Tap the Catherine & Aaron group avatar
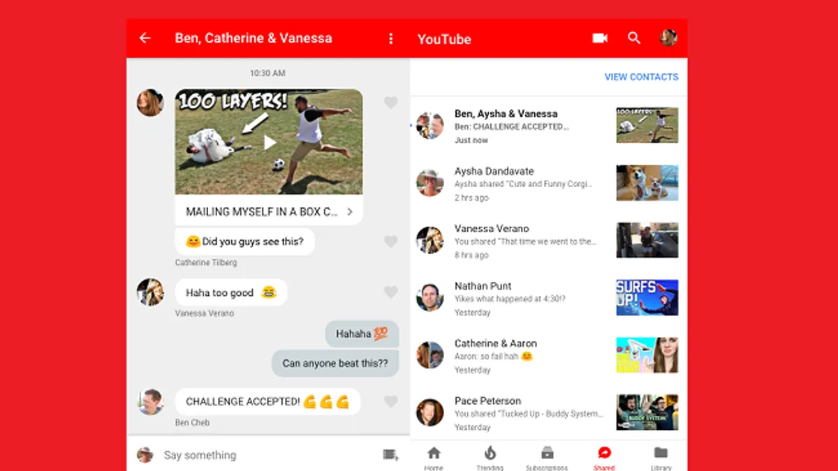 [x=430, y=355]
